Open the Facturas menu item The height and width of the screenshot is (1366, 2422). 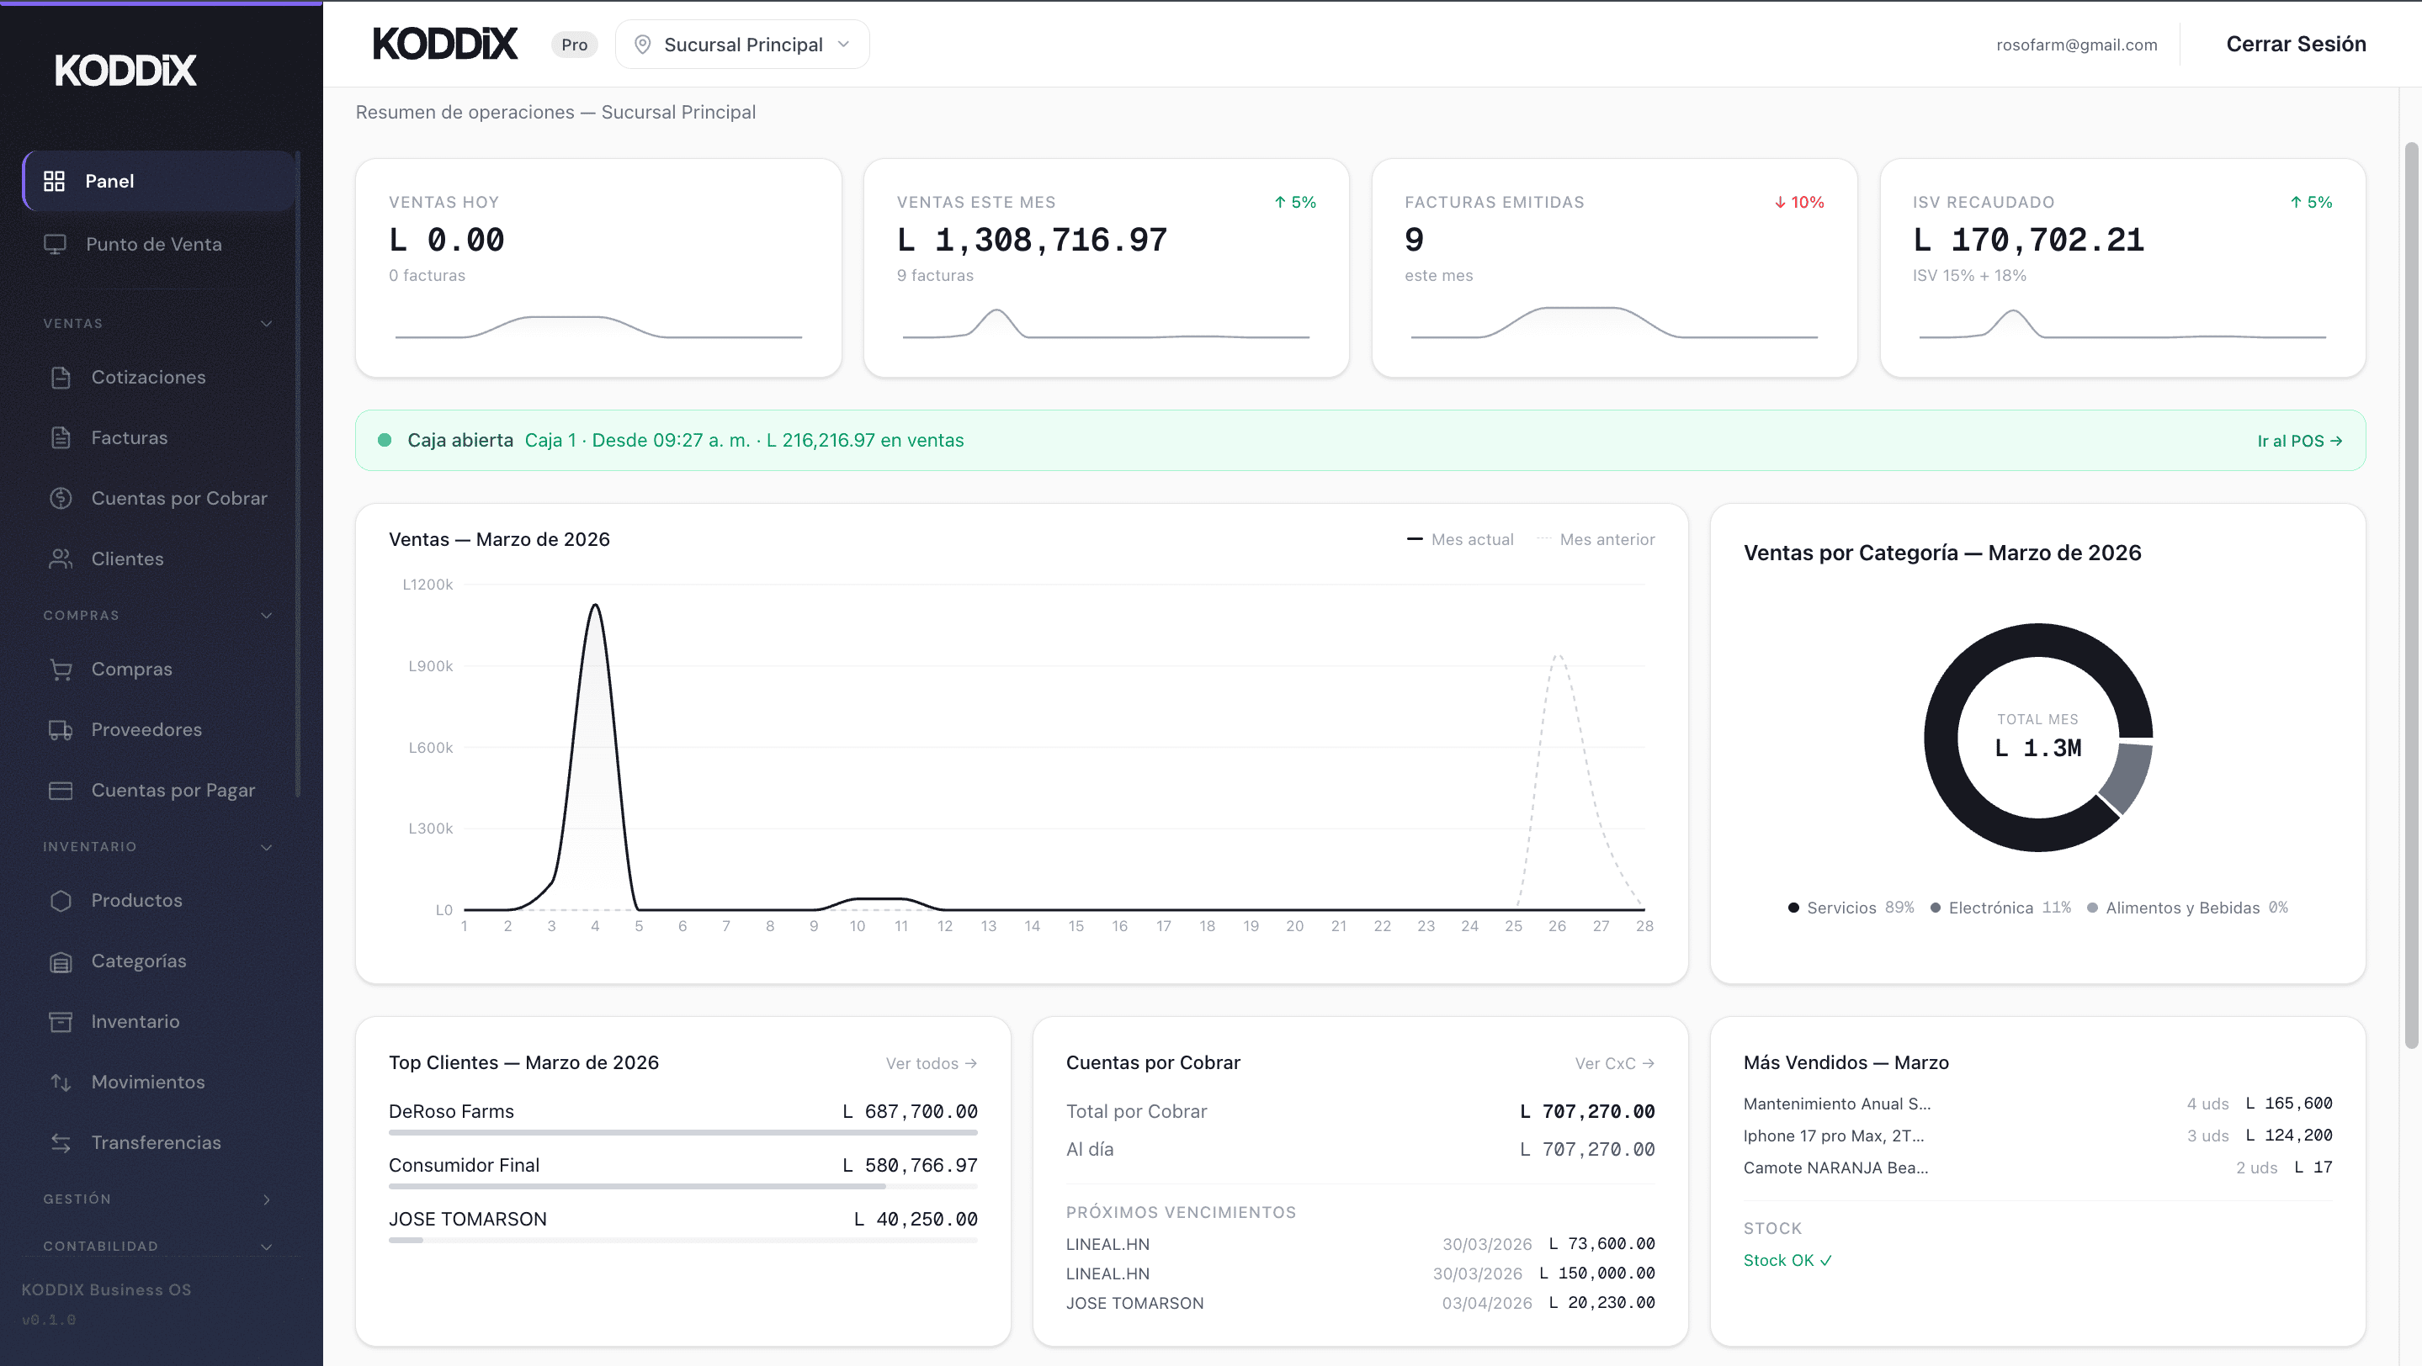(129, 437)
